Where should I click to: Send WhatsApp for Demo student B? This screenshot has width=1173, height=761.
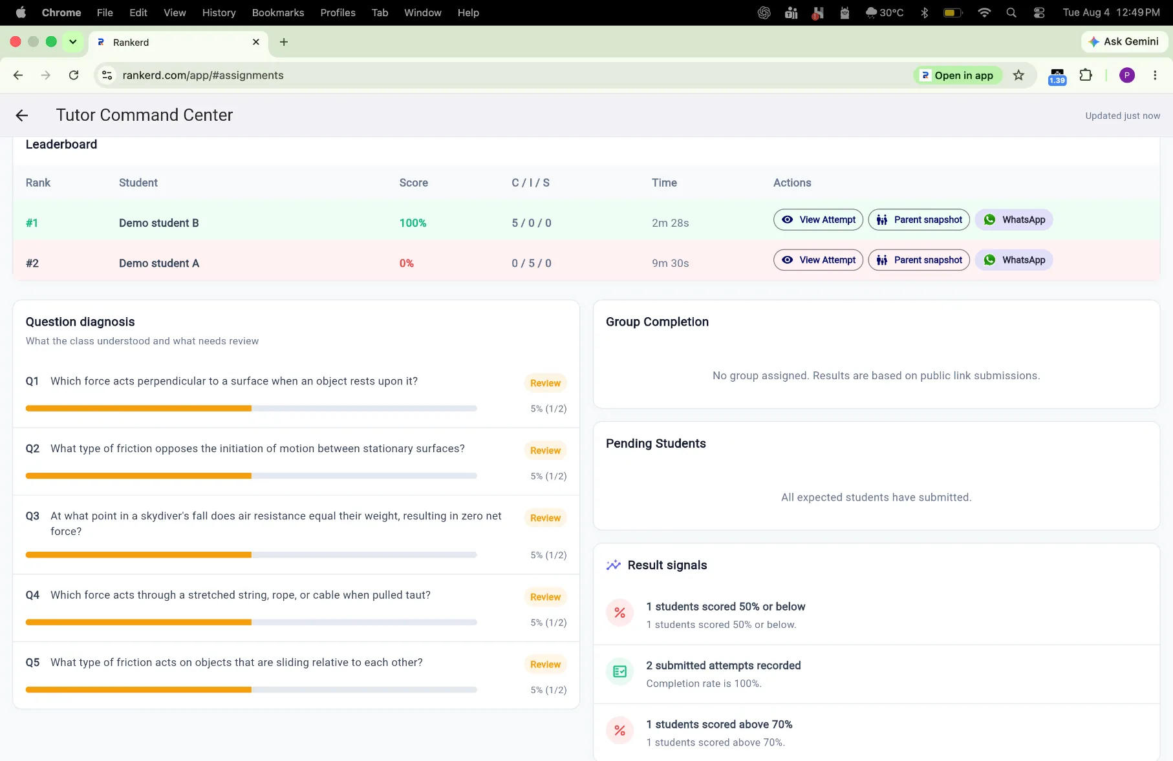pyautogui.click(x=1014, y=220)
